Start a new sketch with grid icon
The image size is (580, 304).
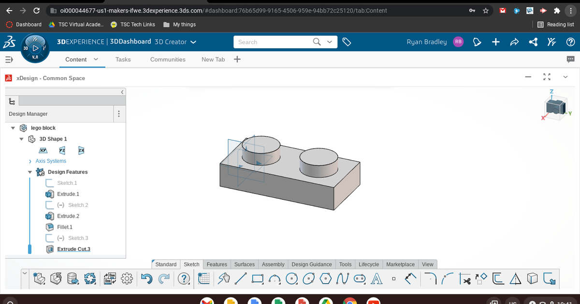point(204,278)
